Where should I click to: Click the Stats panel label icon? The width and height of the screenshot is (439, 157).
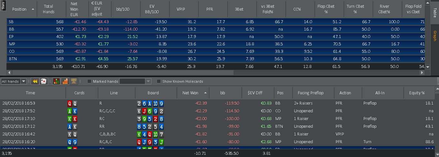point(3,5)
